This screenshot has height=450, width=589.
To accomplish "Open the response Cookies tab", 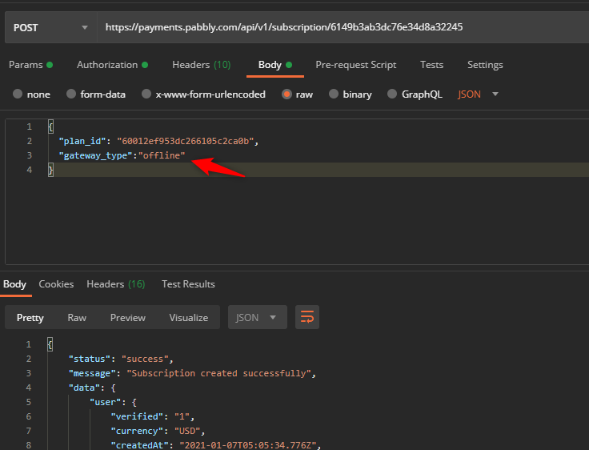I will pos(56,284).
